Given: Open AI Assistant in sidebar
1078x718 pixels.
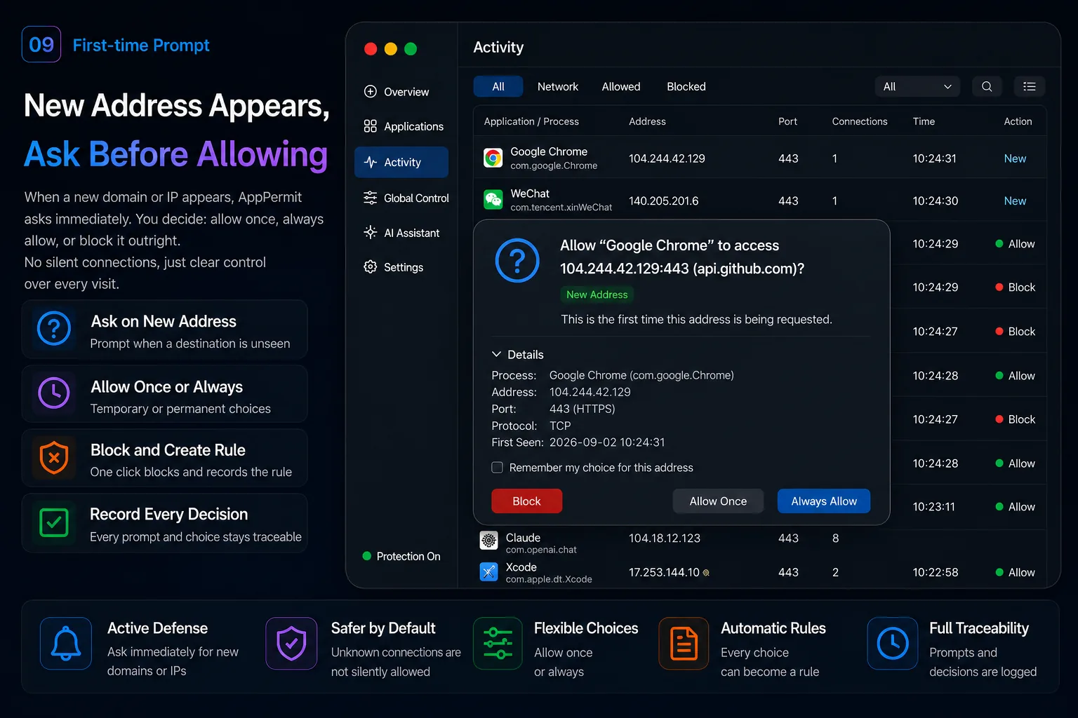Looking at the screenshot, I should [x=401, y=233].
